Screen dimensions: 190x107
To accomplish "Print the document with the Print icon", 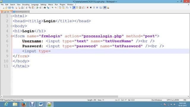I will point(22,8).
